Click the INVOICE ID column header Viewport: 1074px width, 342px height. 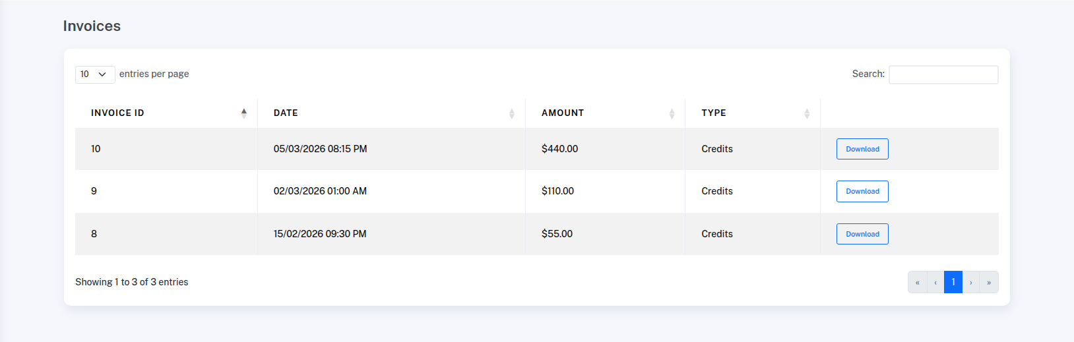117,113
